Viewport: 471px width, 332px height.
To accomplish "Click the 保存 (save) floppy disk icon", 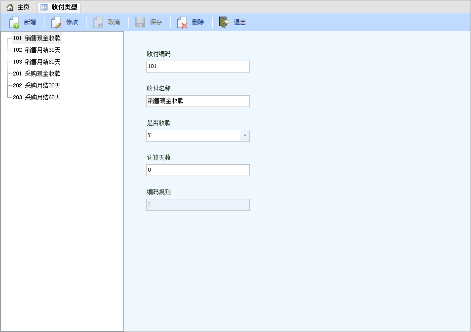I will point(140,23).
